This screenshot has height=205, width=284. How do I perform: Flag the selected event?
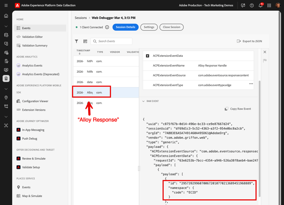(265, 60)
